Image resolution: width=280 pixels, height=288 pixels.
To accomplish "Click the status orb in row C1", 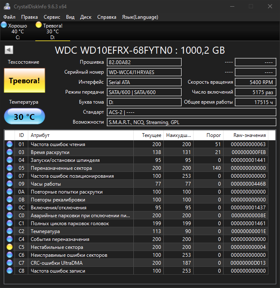I will point(10,223).
